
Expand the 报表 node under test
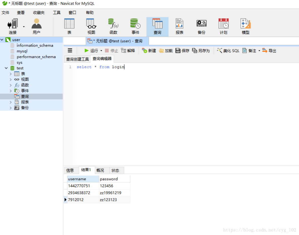pyautogui.click(x=11, y=102)
